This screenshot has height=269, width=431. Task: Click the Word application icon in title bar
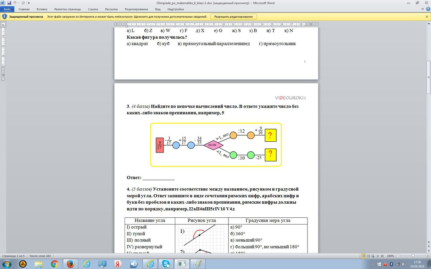pos(3,3)
